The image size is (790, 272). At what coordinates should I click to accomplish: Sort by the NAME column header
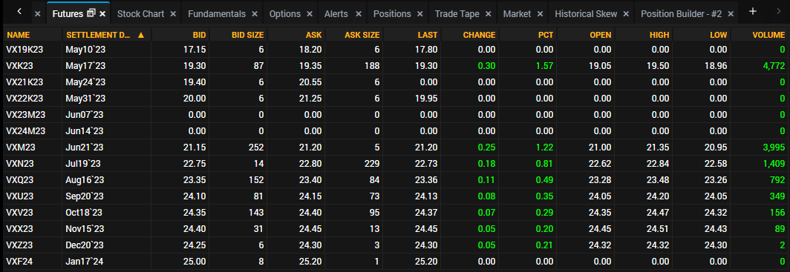tap(19, 35)
